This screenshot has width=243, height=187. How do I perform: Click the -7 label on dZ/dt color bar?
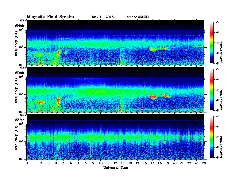click(x=217, y=137)
